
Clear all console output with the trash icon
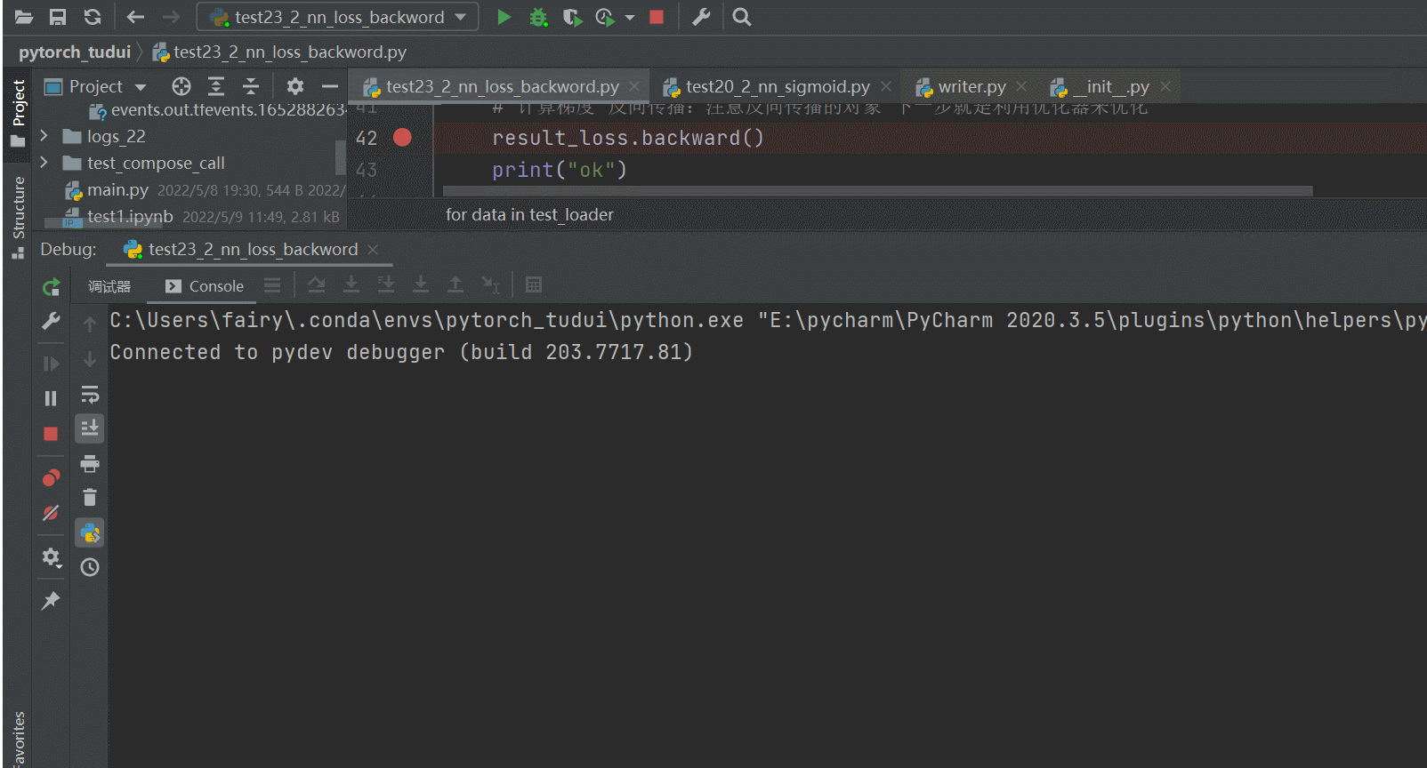tap(90, 498)
